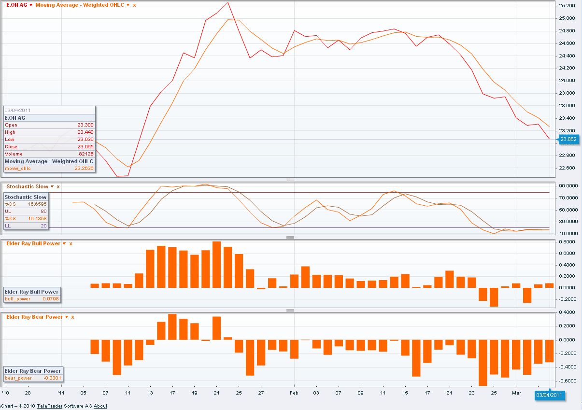
Task: Click the Elder Ray Bull Power pane title
Action: coord(33,243)
